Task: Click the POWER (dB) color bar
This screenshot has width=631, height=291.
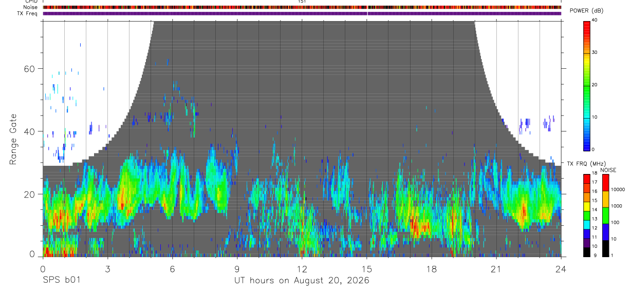Action: [587, 85]
